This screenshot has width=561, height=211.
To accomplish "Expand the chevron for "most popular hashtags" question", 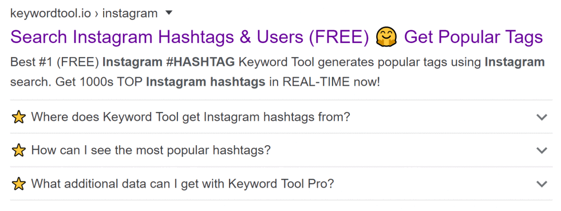I will (542, 150).
